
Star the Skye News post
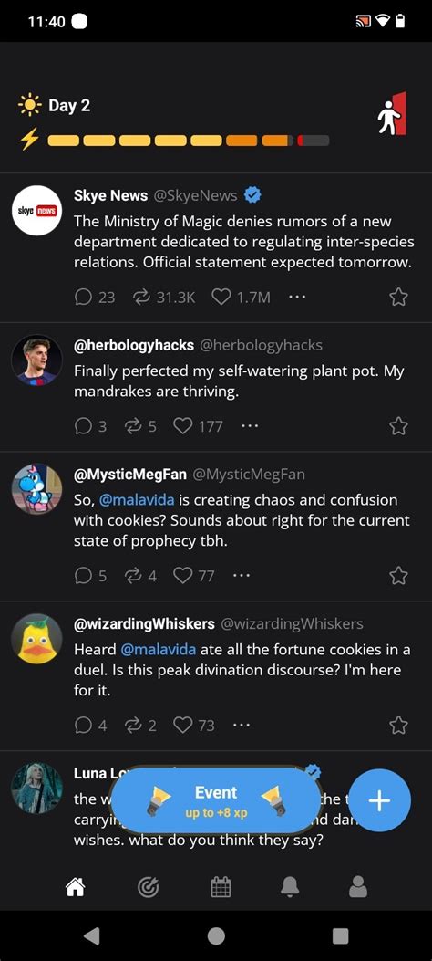[x=398, y=298]
